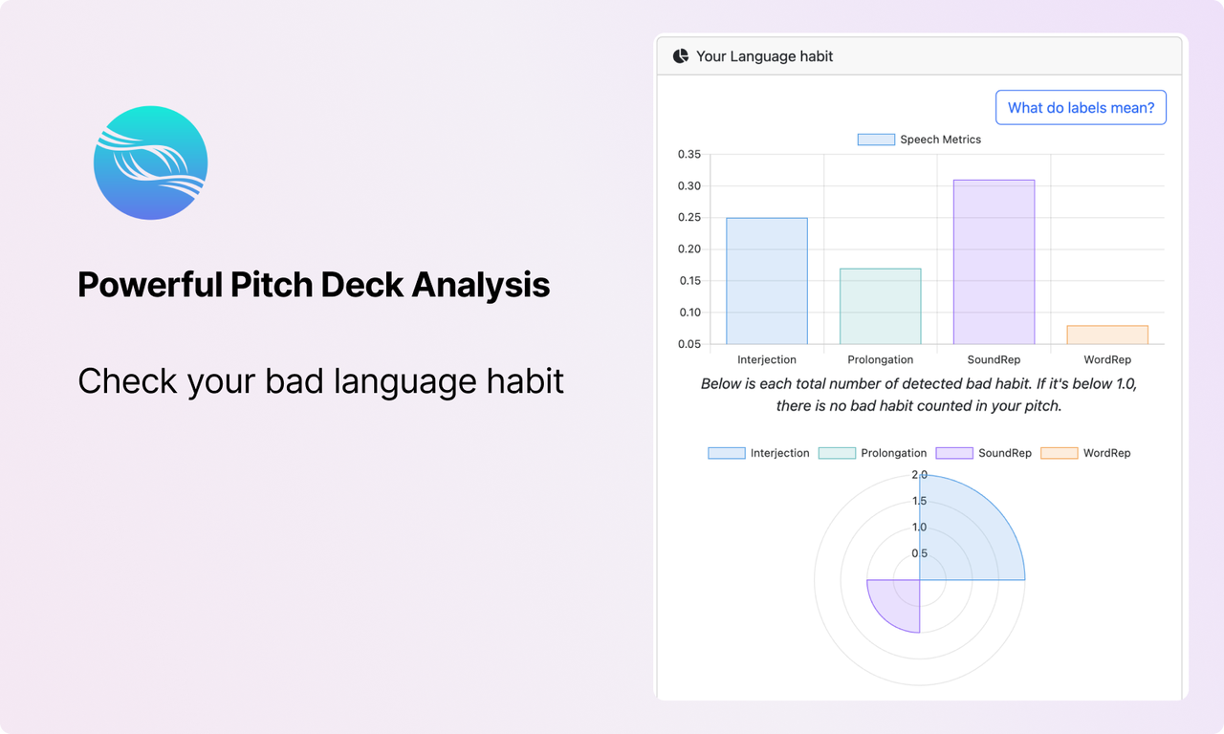Click the Check your bad language habit text
Image resolution: width=1224 pixels, height=734 pixels.
point(320,380)
